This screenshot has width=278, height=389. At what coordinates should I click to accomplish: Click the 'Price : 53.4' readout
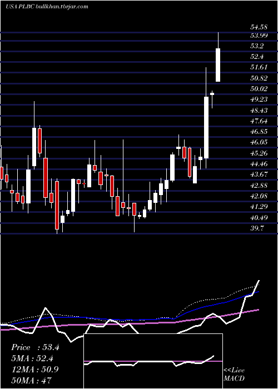[x=35, y=347]
